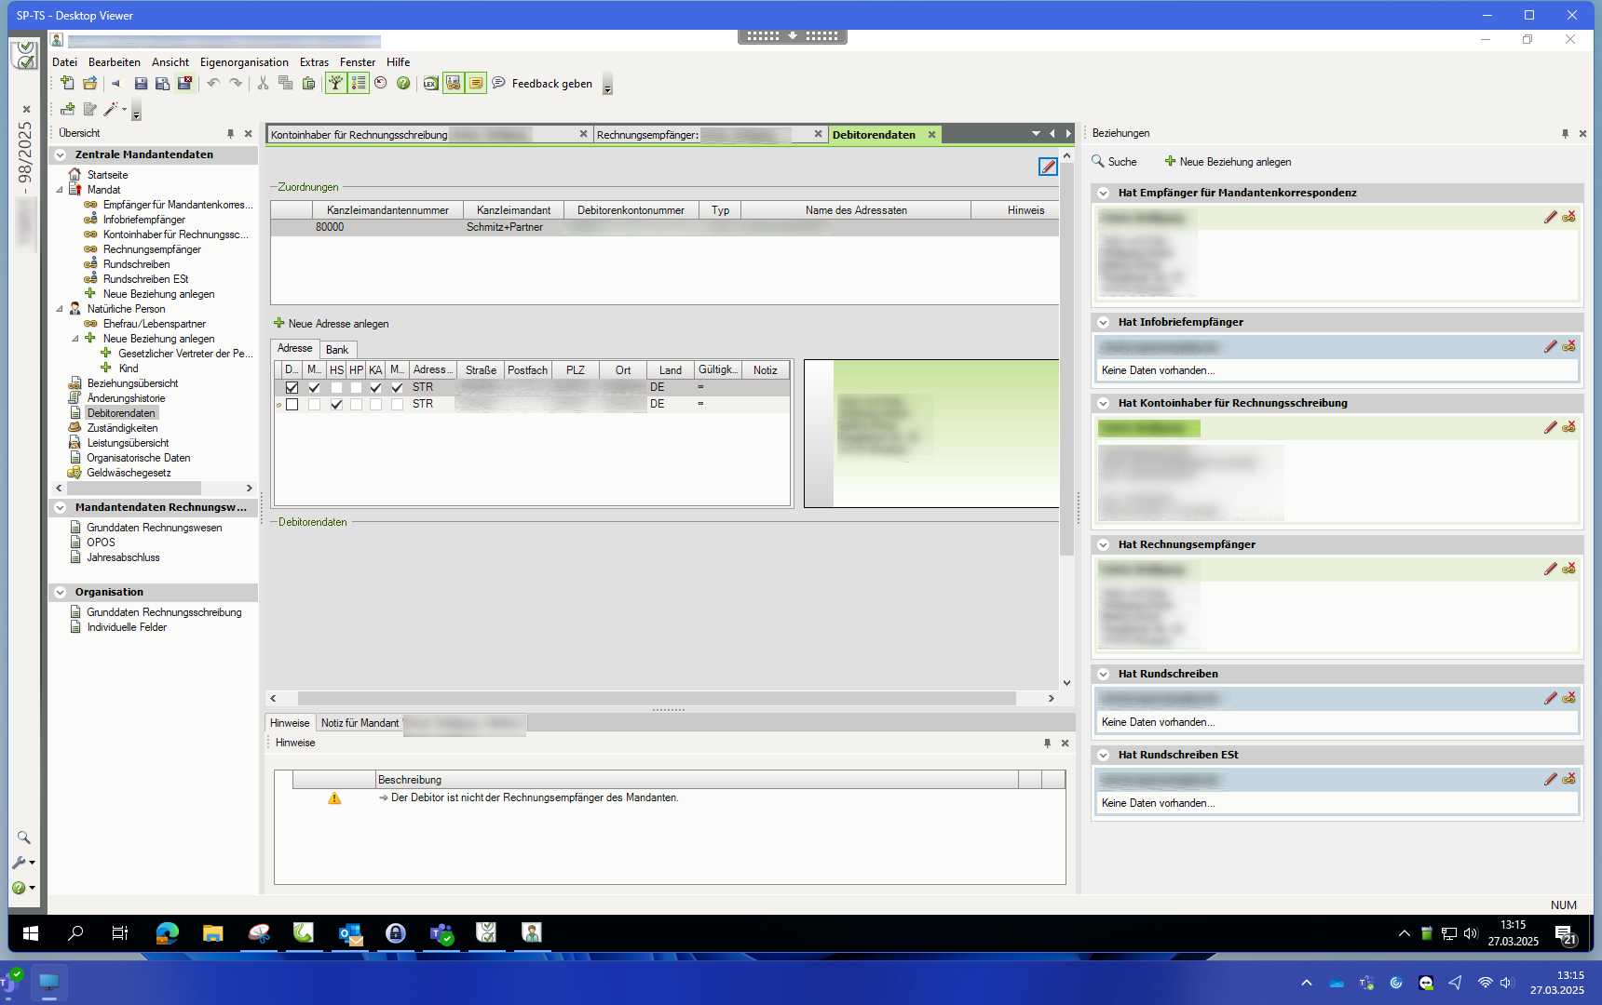The height and width of the screenshot is (1005, 1602).
Task: Uncheck the KA checkbox in first address row
Action: click(375, 388)
